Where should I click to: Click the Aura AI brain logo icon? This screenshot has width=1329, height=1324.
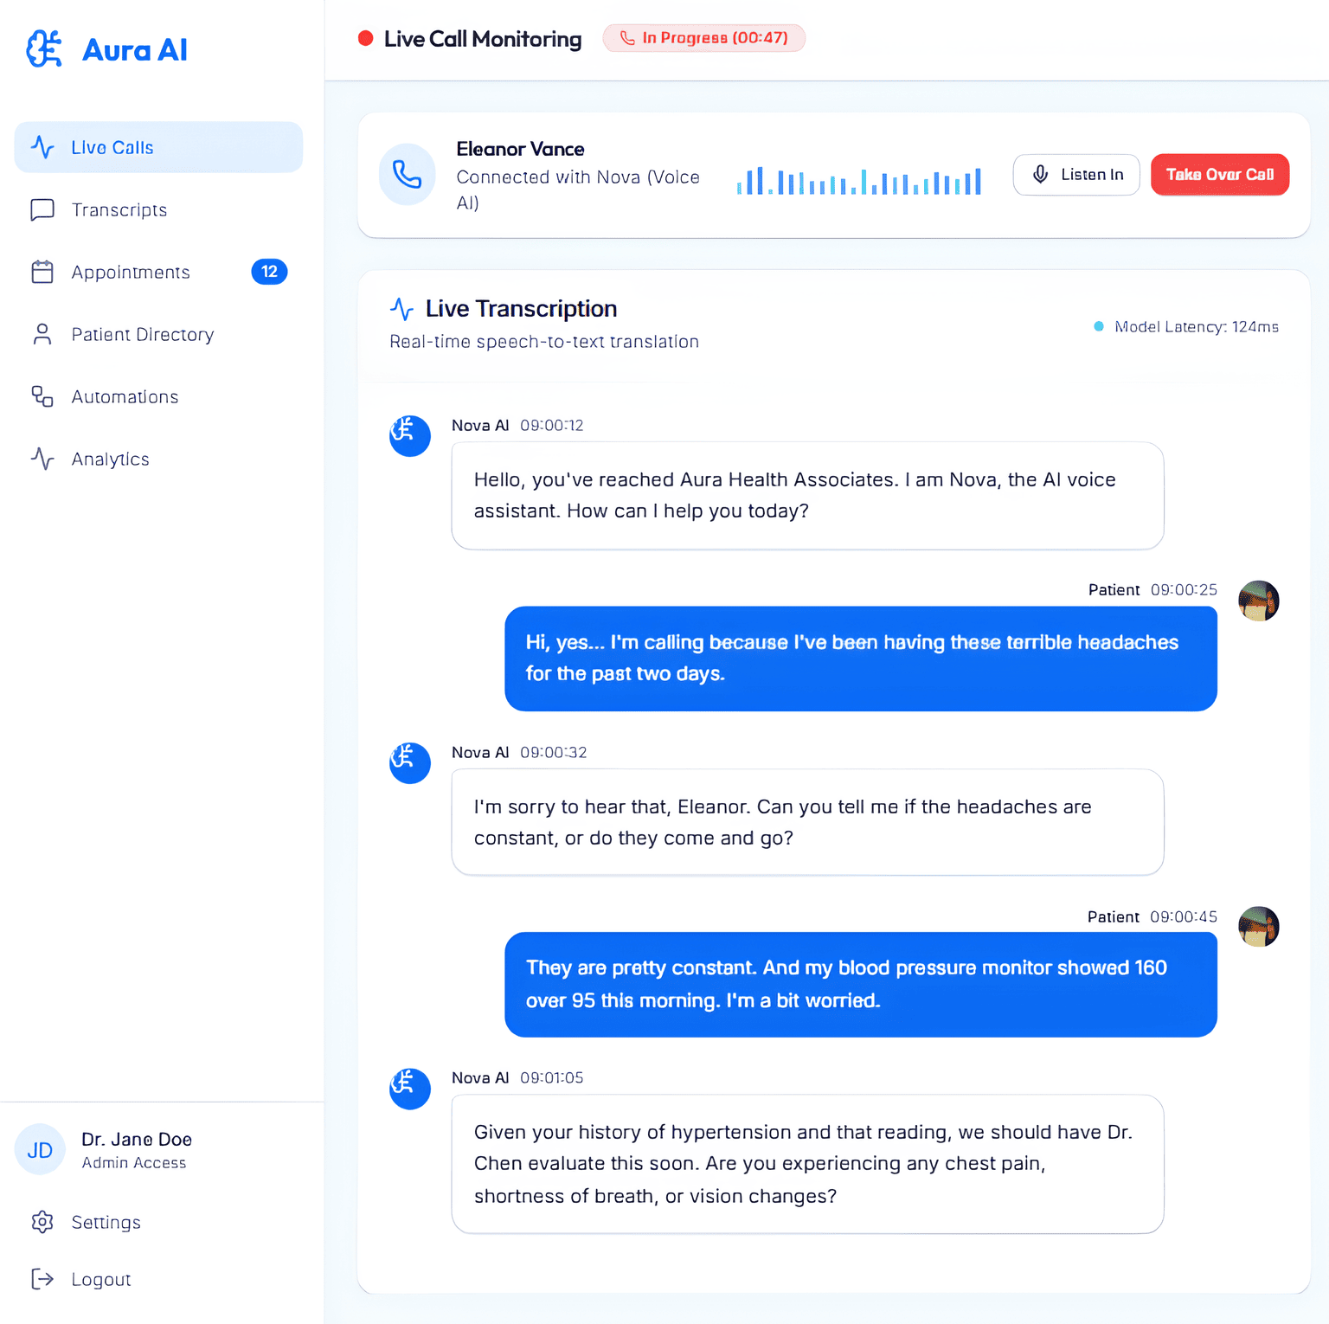coord(44,49)
